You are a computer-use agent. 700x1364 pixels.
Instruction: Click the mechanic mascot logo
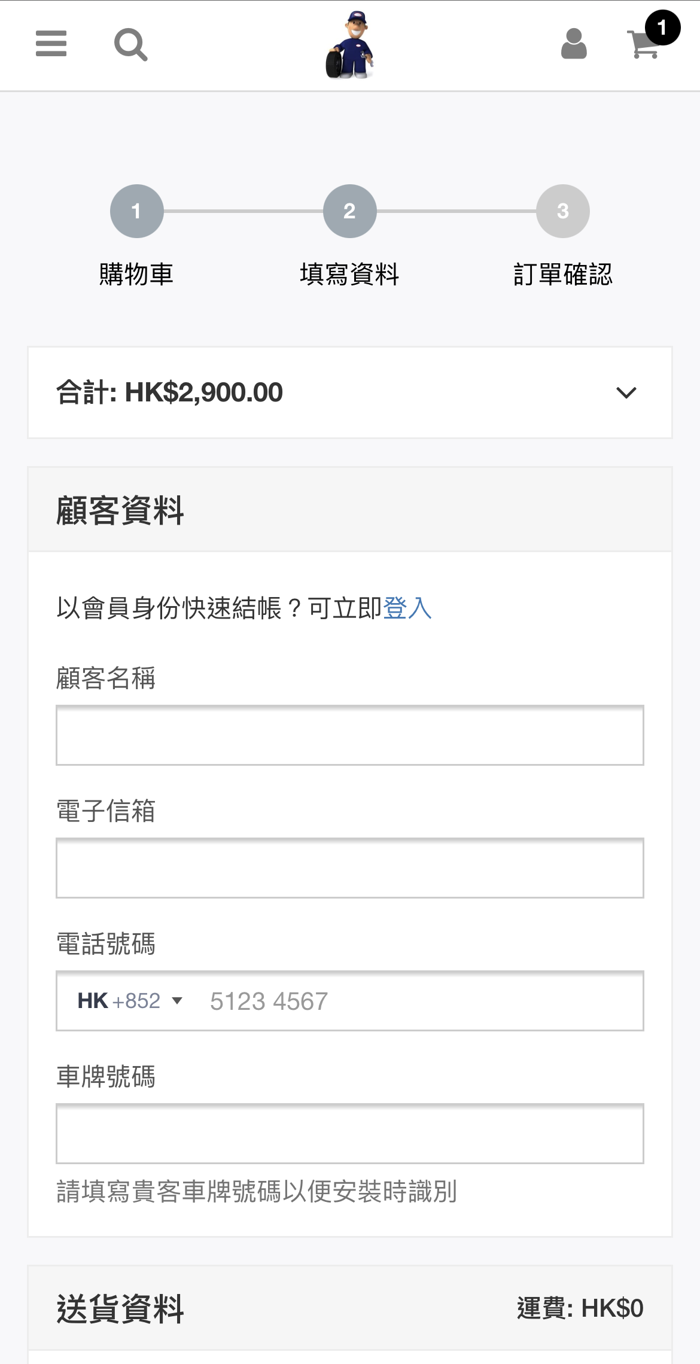click(350, 45)
